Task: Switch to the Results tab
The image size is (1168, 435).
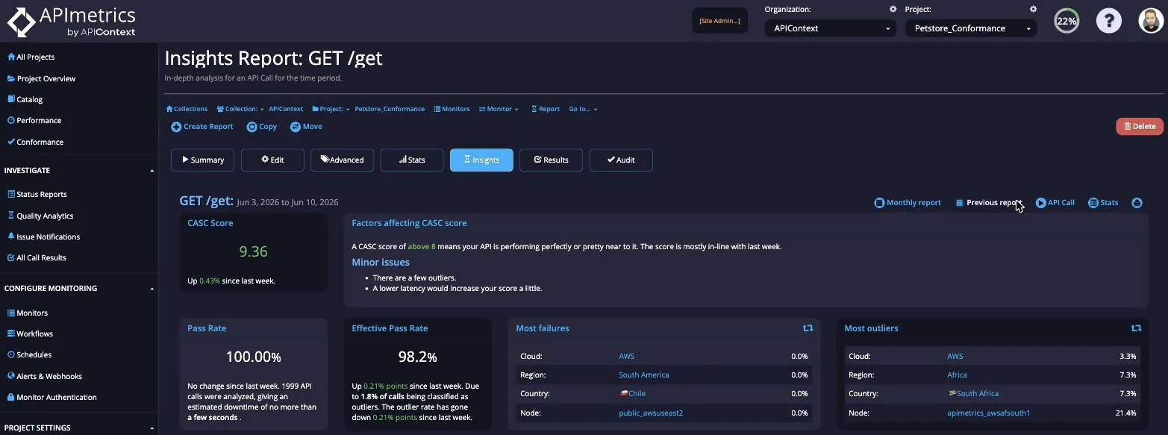Action: pos(551,160)
